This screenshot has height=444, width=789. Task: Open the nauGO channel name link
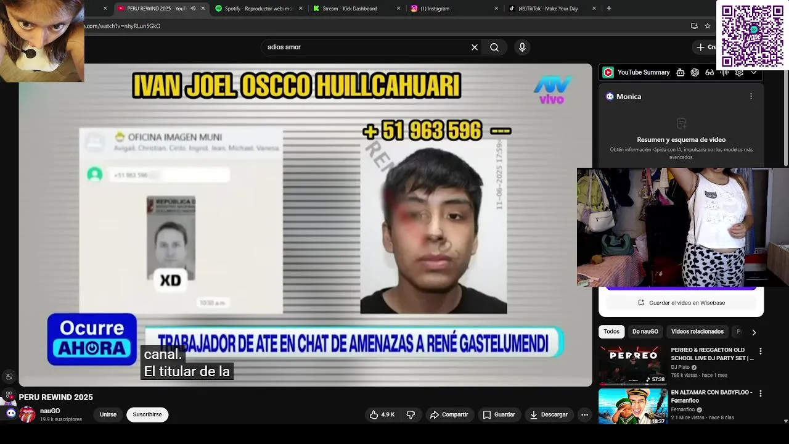pos(50,411)
